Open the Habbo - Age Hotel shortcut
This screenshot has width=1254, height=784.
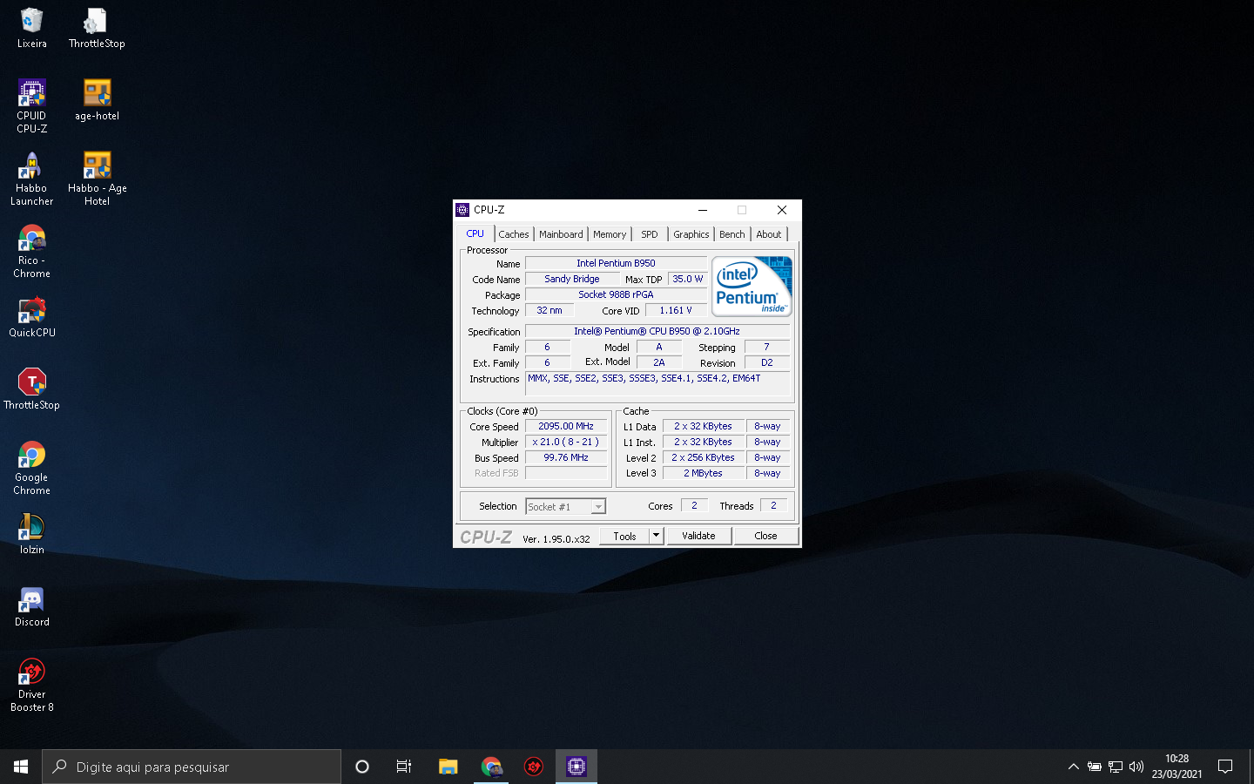pos(97,179)
